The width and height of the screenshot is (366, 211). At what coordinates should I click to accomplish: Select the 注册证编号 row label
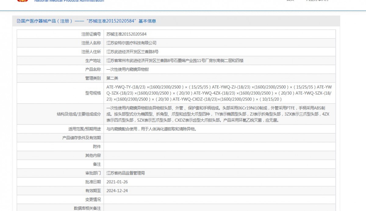pos(91,34)
